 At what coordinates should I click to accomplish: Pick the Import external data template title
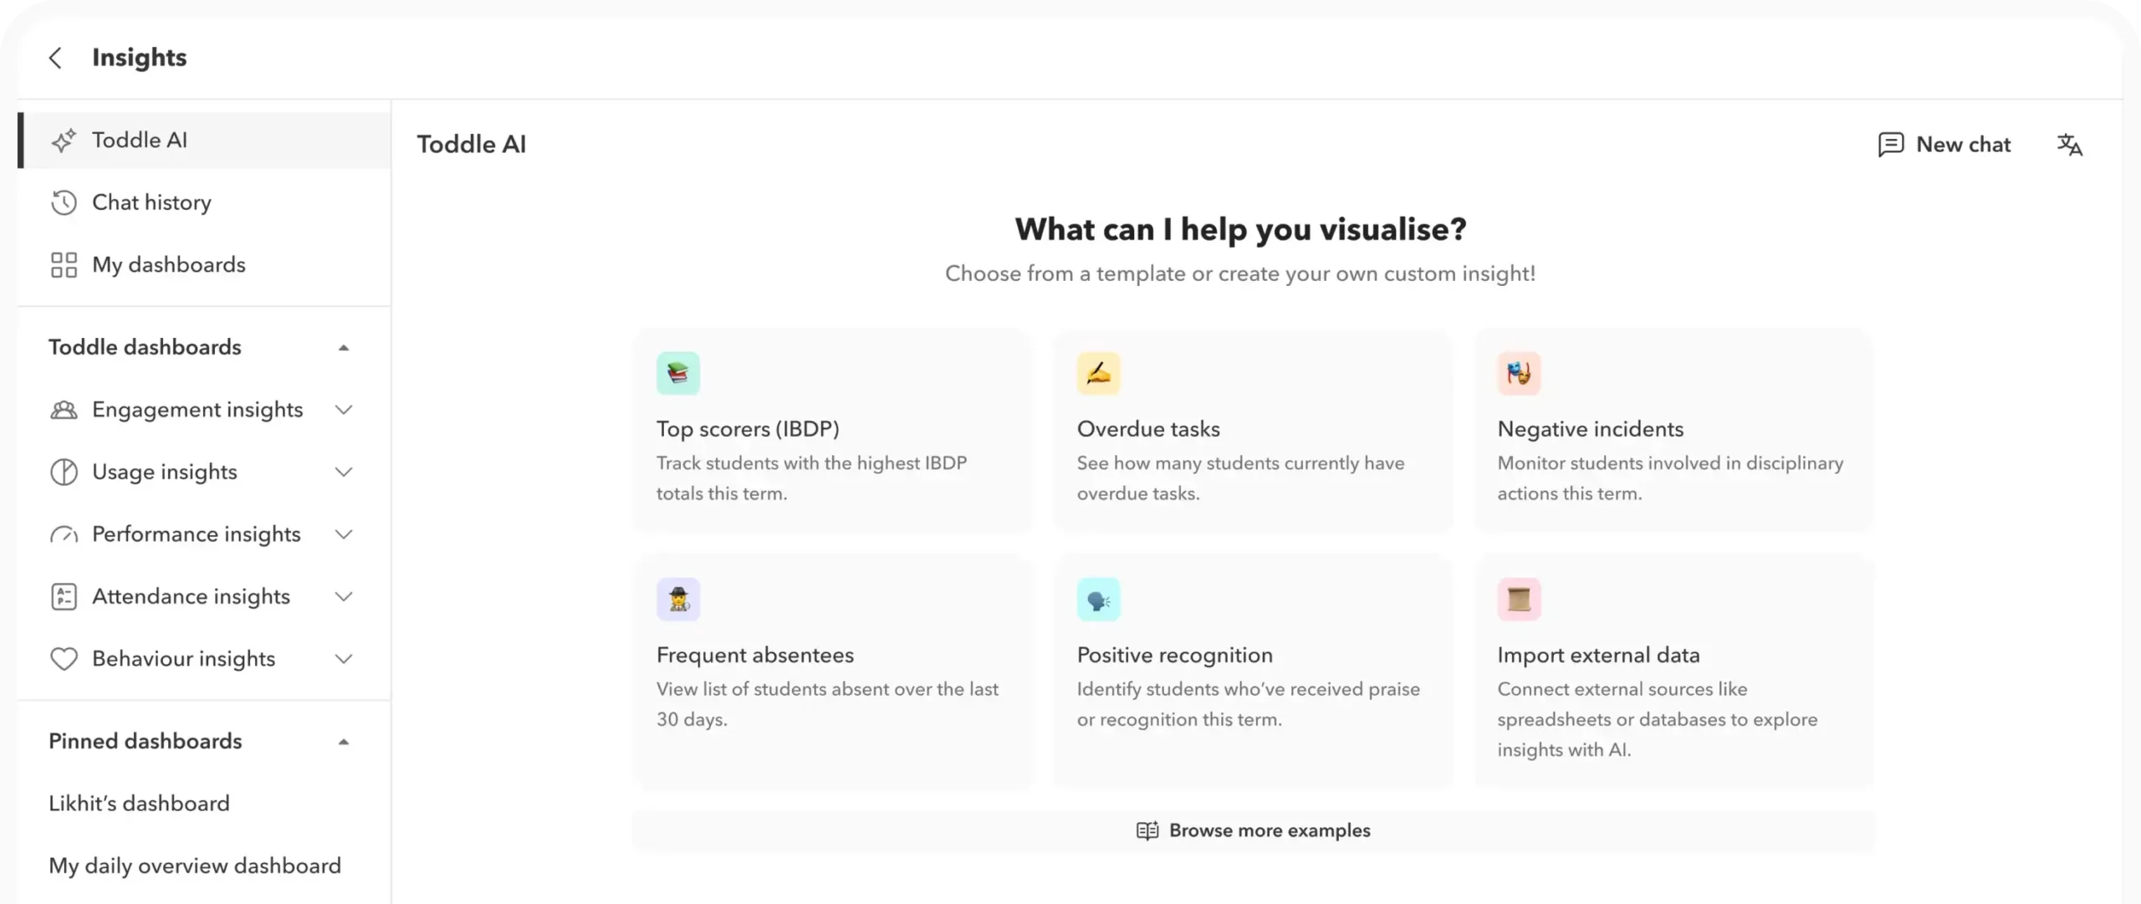[1598, 655]
